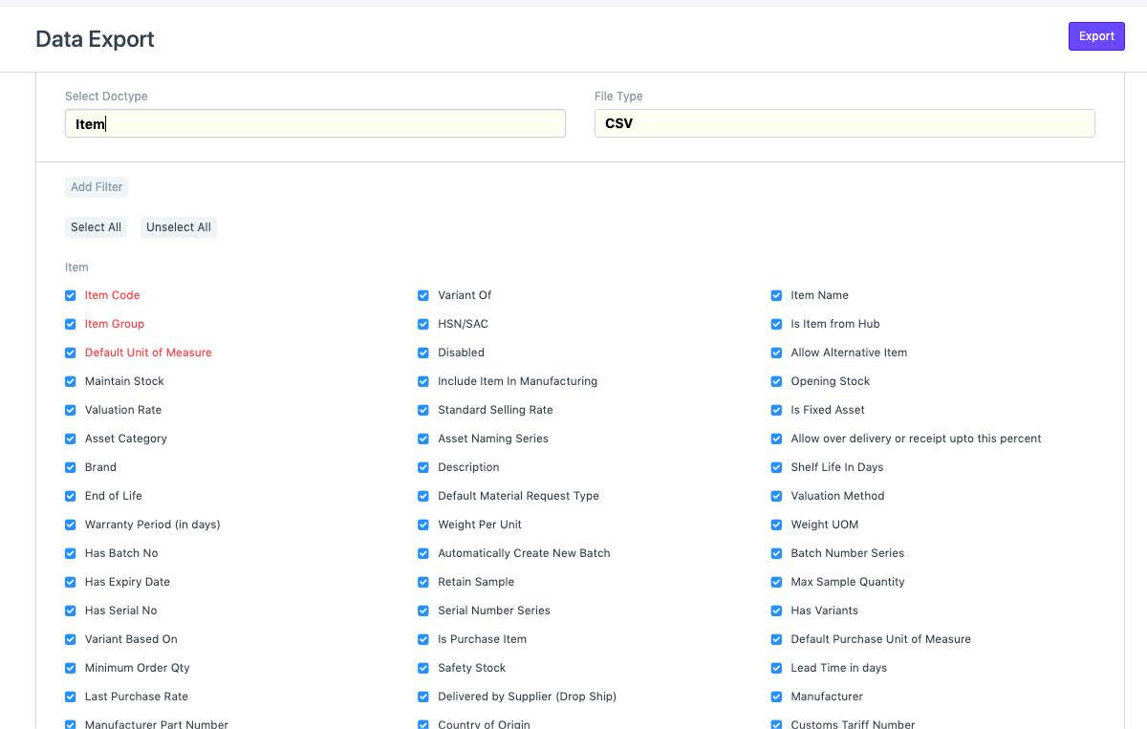1147x729 pixels.
Task: Uncheck the Item Code checkbox
Action: (71, 296)
